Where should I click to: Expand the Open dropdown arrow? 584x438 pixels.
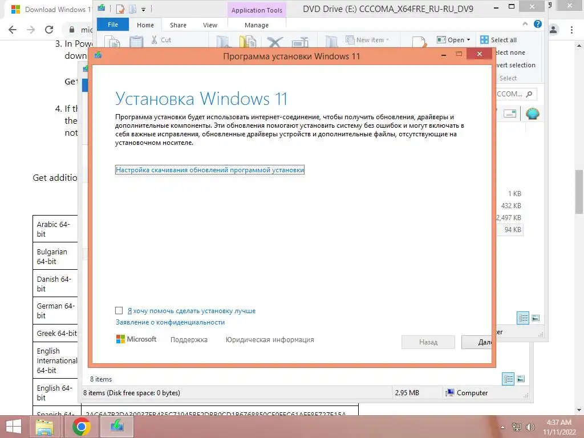pos(468,40)
